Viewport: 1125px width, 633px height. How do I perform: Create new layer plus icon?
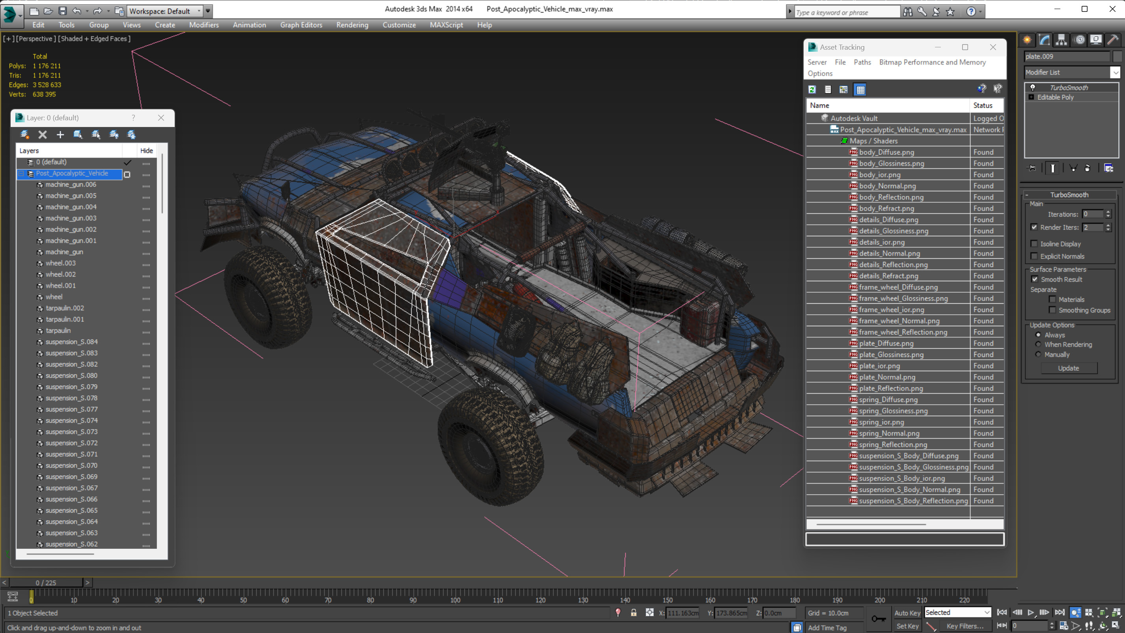pyautogui.click(x=60, y=134)
